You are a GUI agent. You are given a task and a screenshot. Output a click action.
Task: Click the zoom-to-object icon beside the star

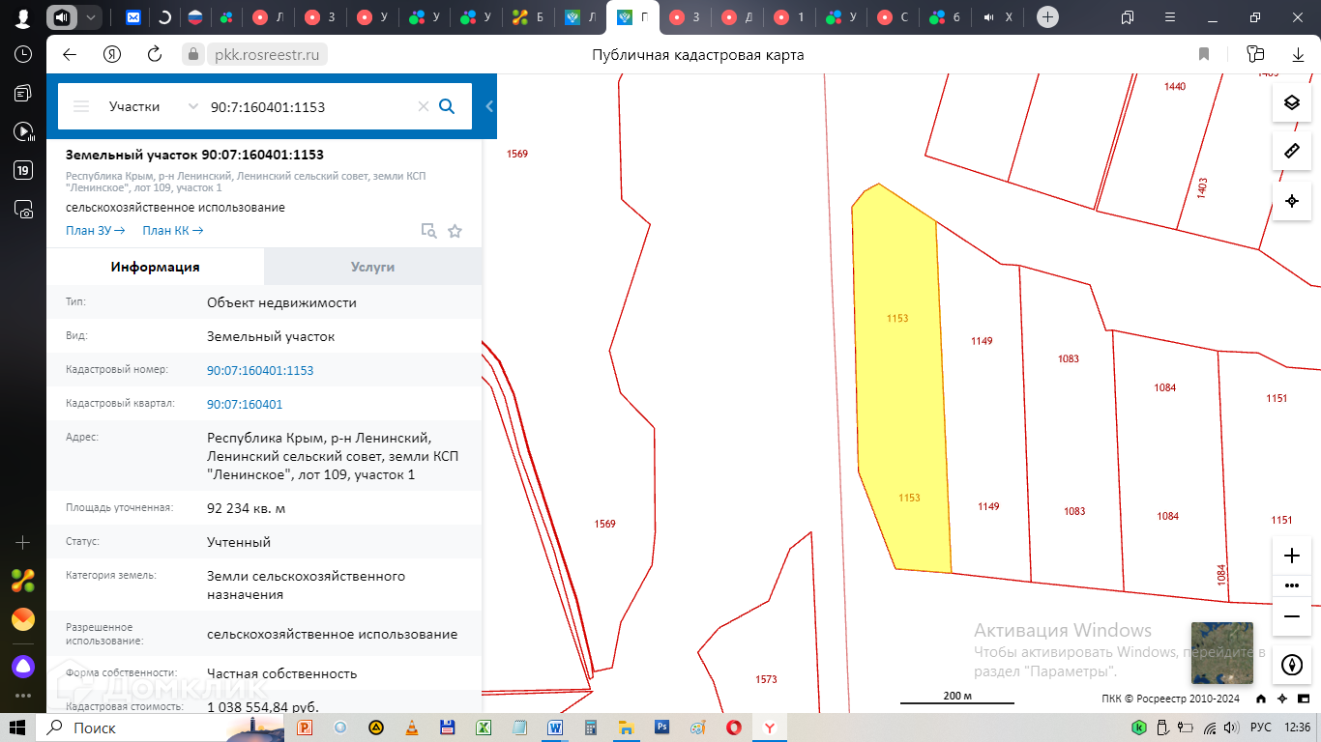428,231
